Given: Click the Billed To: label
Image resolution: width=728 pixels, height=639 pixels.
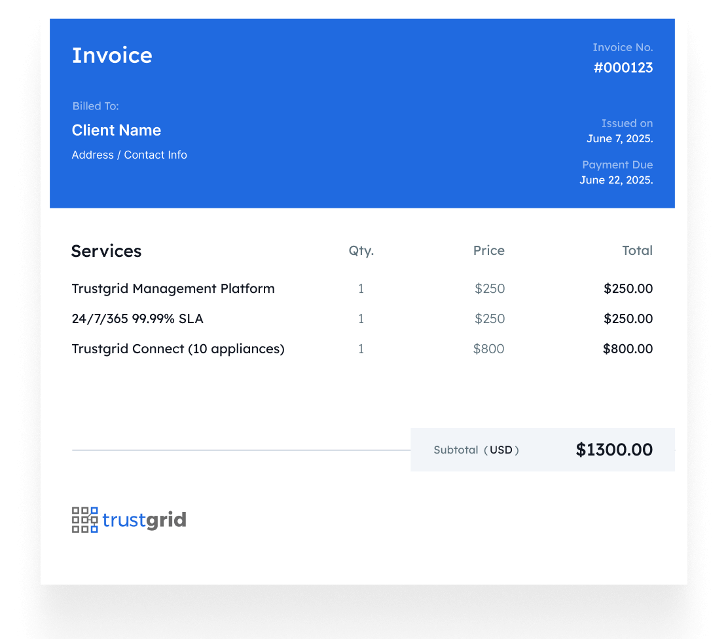Looking at the screenshot, I should (96, 106).
